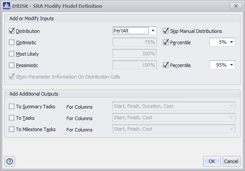Click the OK button
Viewport: 245px width, 171px height.
[x=212, y=161]
